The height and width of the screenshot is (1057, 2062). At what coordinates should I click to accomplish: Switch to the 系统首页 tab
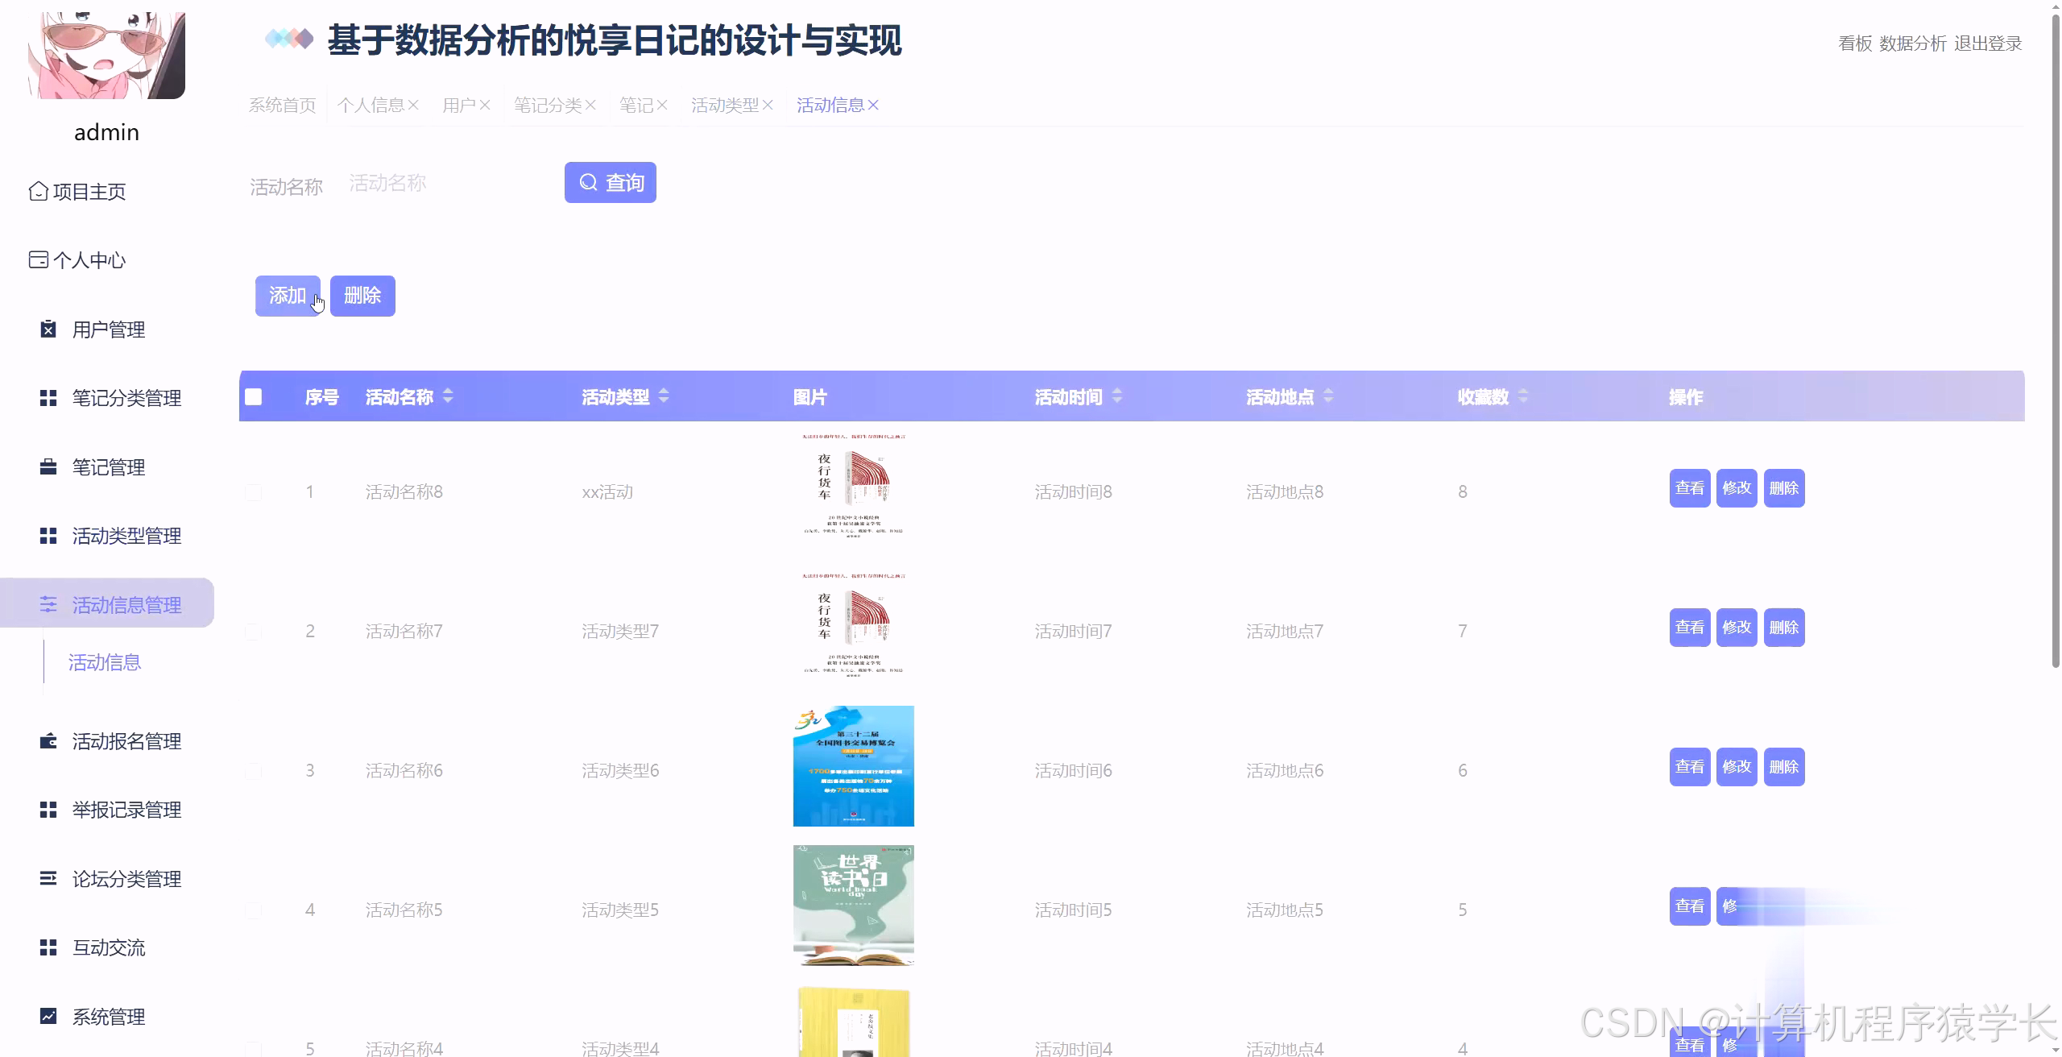(x=281, y=104)
